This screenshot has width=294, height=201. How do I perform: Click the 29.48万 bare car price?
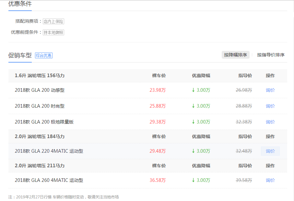click(158, 151)
